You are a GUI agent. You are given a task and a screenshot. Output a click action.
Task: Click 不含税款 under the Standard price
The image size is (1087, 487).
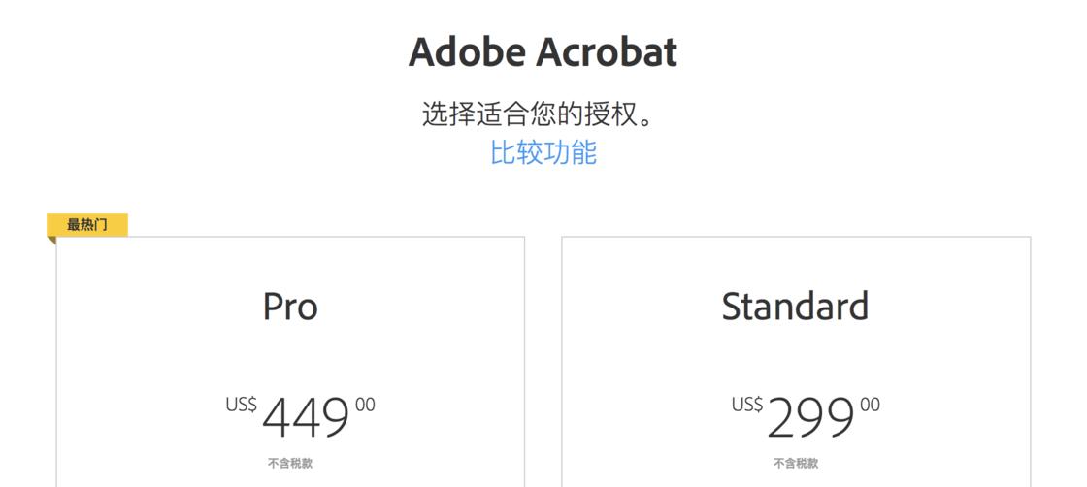(x=795, y=464)
